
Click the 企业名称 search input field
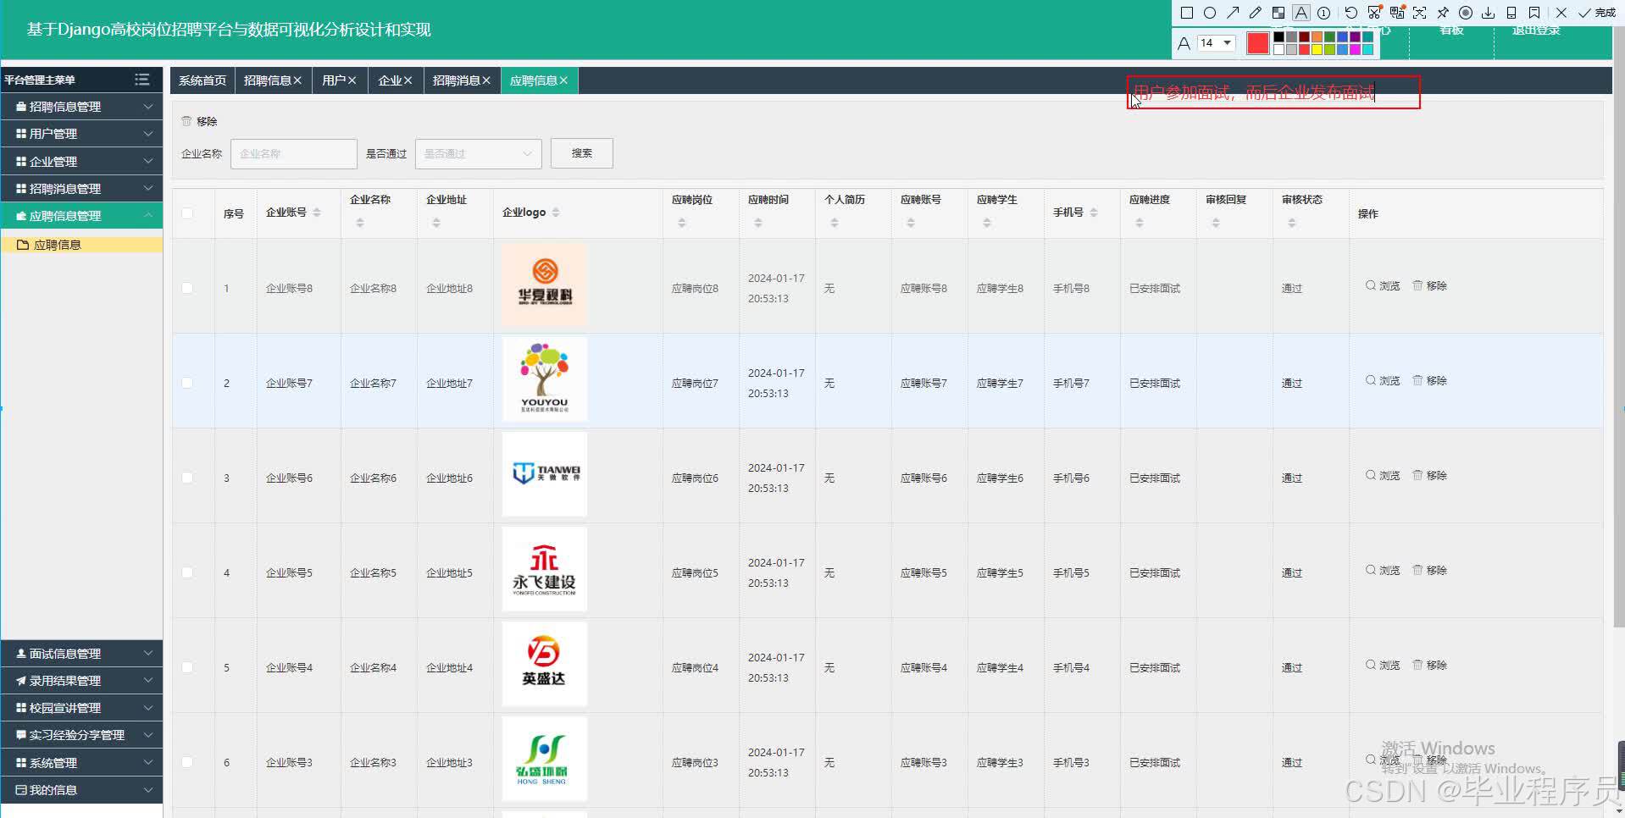(x=293, y=153)
